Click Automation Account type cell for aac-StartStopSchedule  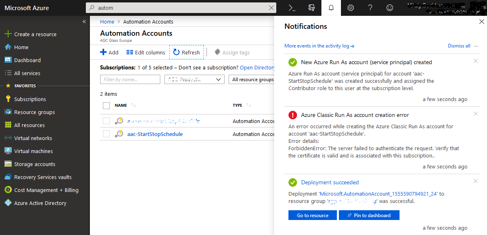(253, 134)
